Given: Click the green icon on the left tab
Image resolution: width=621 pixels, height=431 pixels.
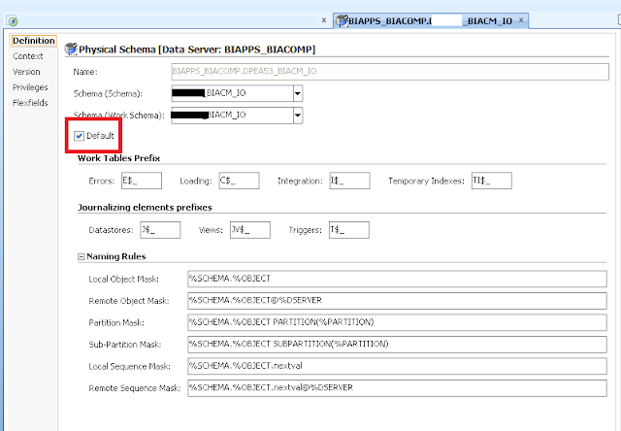Looking at the screenshot, I should 13,21.
